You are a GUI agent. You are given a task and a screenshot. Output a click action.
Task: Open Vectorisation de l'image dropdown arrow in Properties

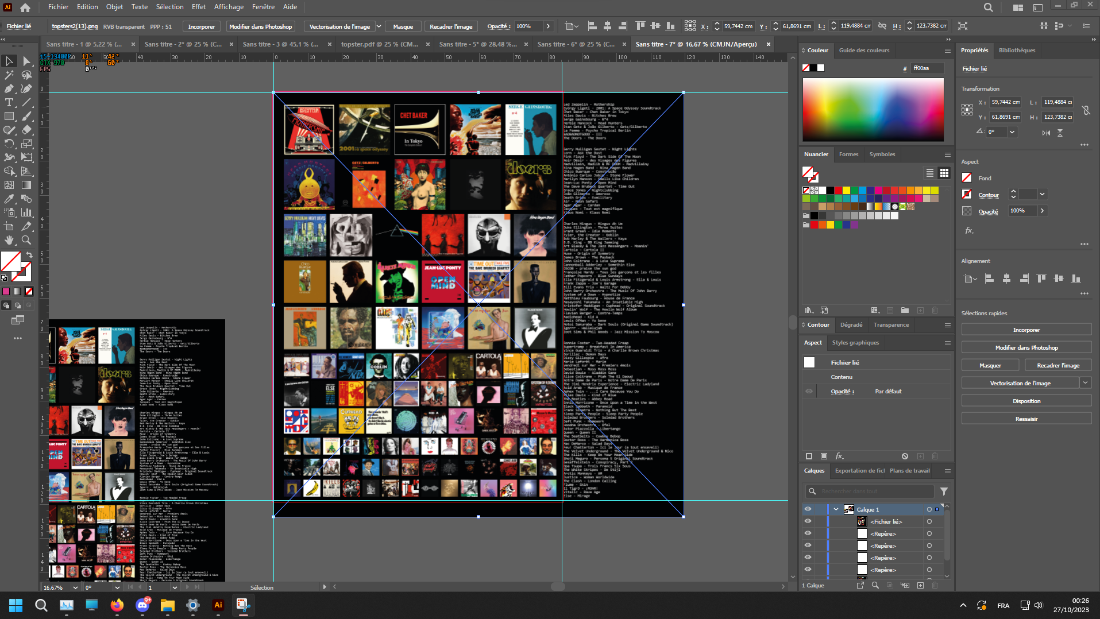tap(1085, 383)
